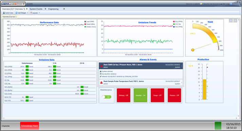Click the My Account link in header
This screenshot has height=131, width=242.
click(215, 4)
